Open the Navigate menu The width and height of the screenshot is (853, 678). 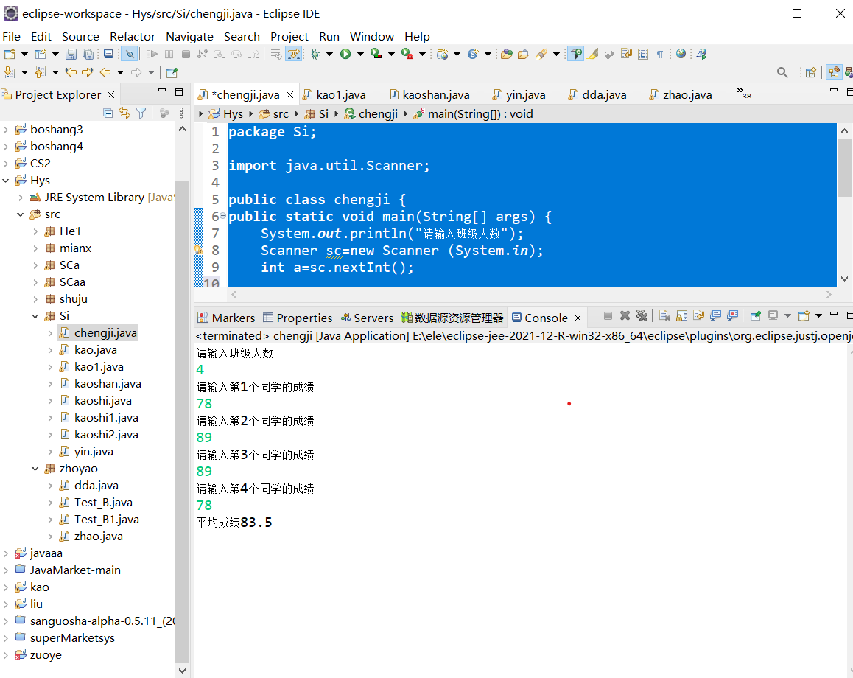(x=189, y=36)
